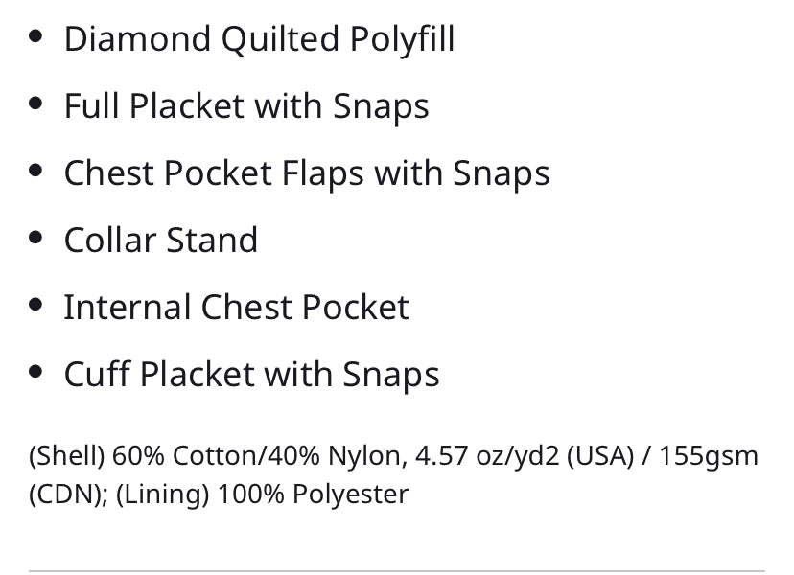Image resolution: width=794 pixels, height=575 pixels.
Task: Click the "Diamond Quilted Polyfill" list item
Action: (259, 39)
